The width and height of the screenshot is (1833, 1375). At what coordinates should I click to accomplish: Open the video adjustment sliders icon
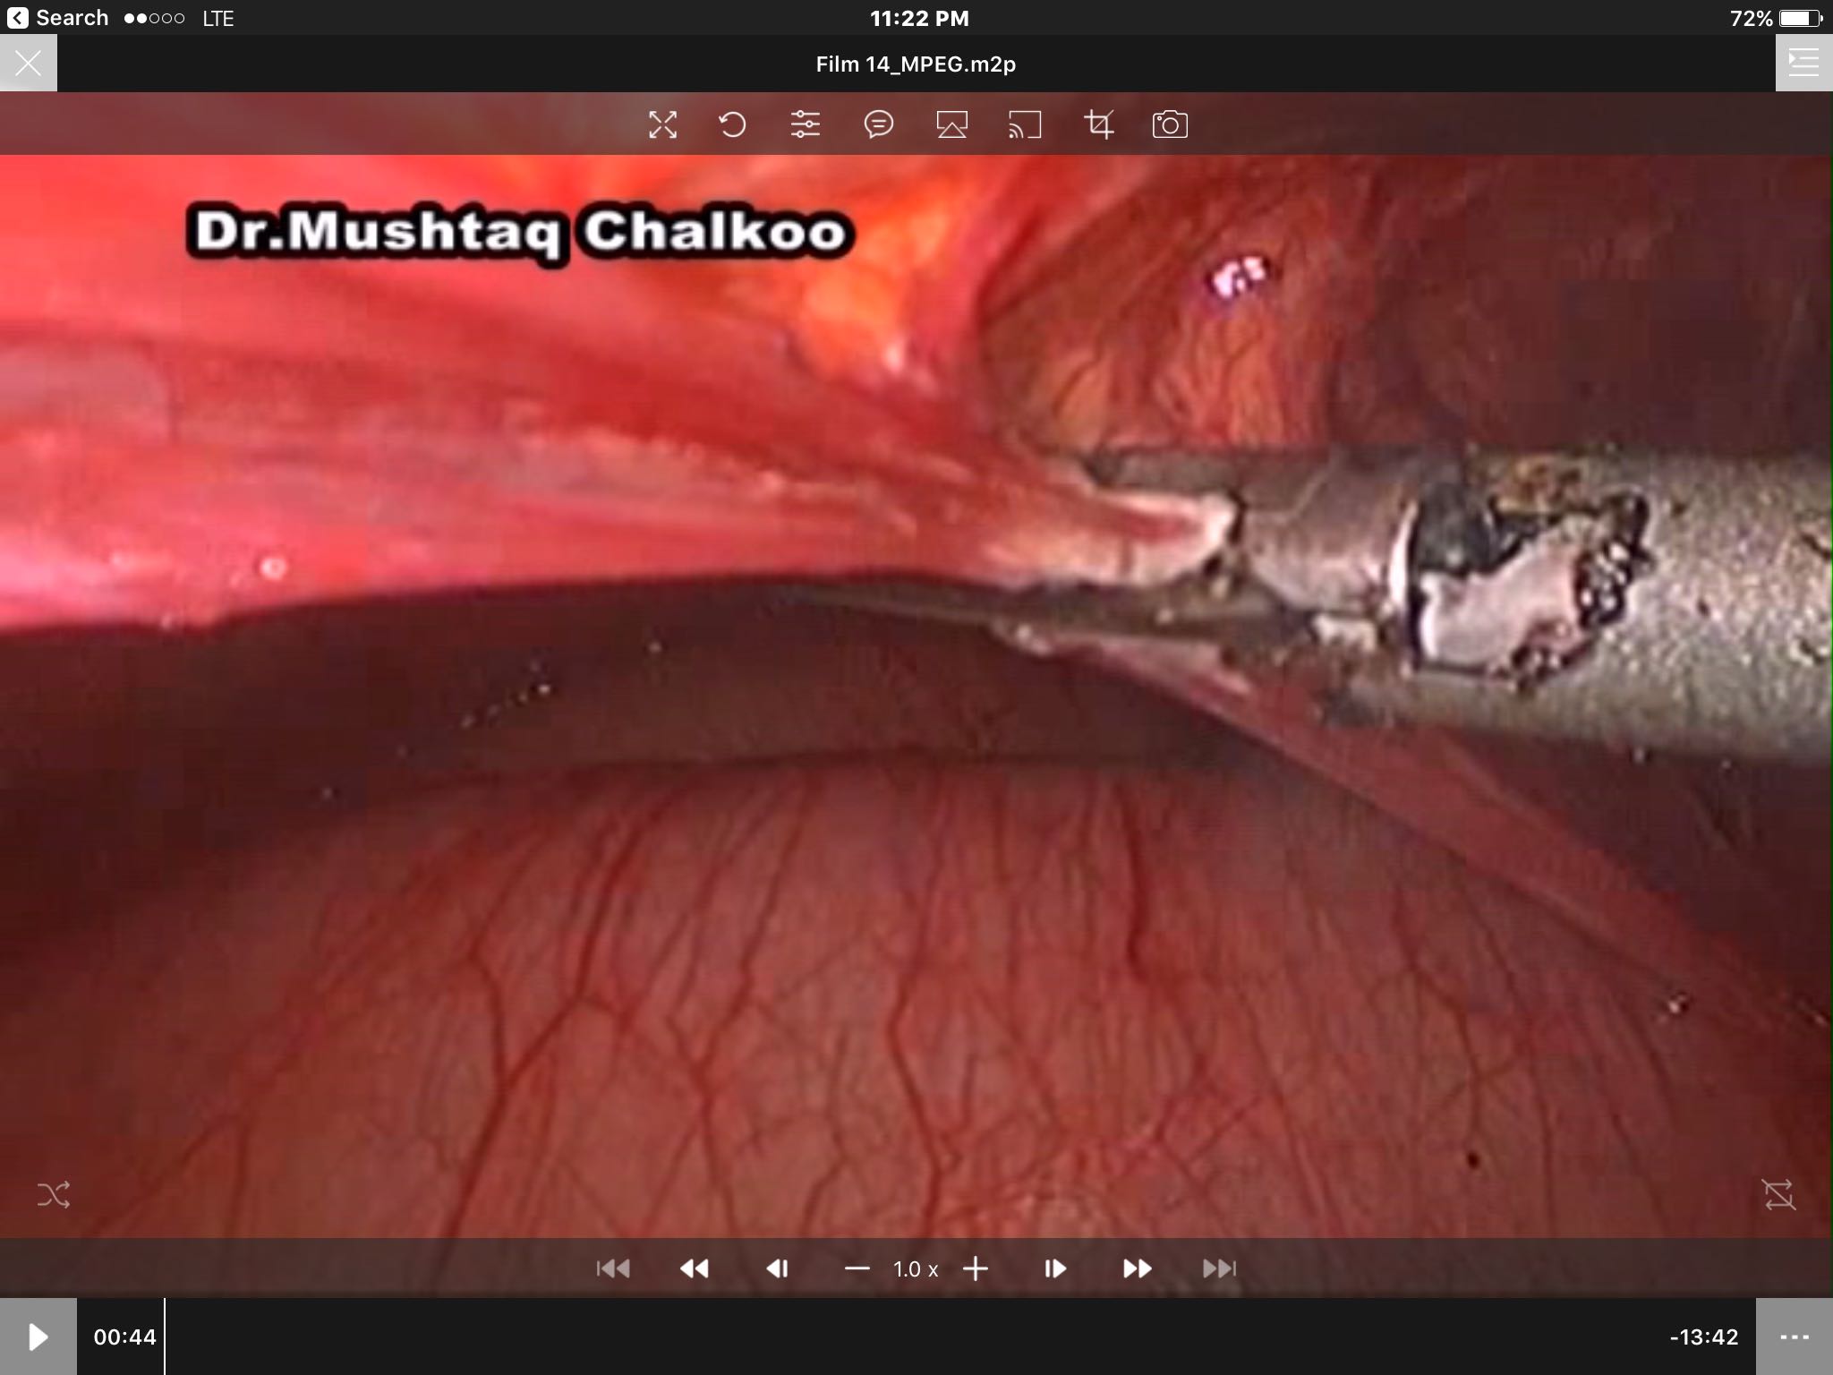click(x=806, y=124)
